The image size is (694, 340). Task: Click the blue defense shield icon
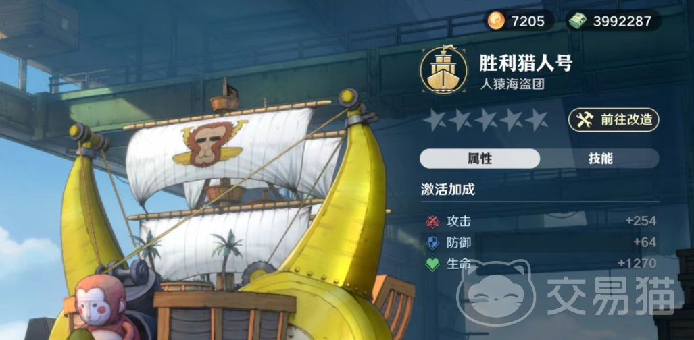(x=432, y=243)
